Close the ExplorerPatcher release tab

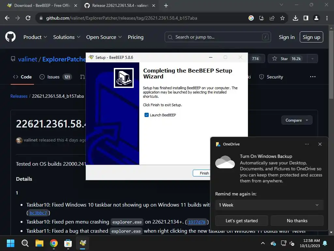(x=154, y=6)
